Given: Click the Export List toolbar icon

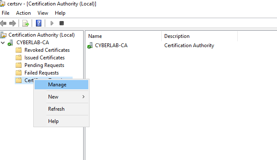Looking at the screenshot, I should tap(25, 23).
